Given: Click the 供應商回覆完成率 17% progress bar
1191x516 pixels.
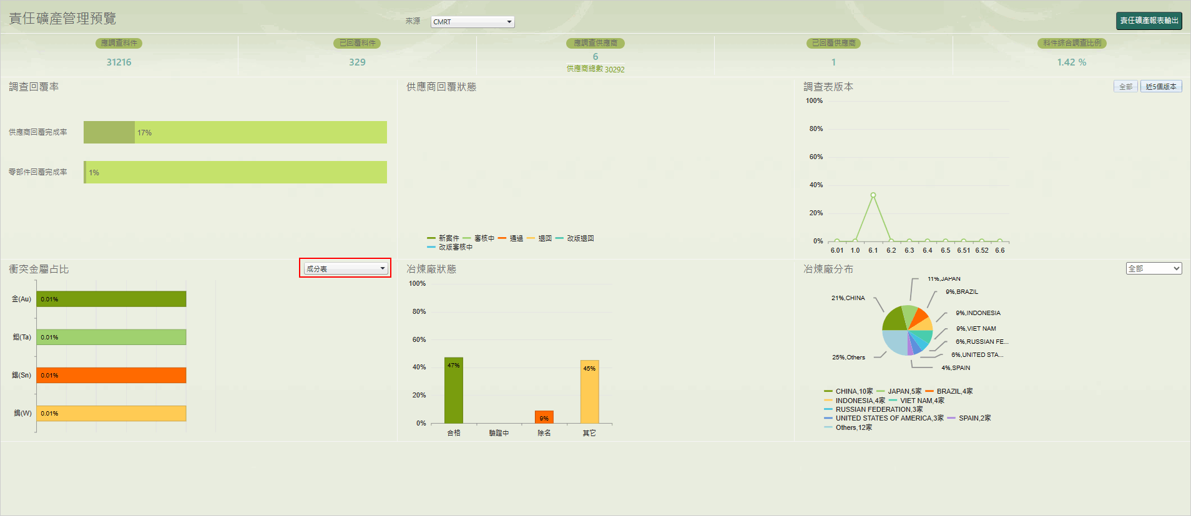Looking at the screenshot, I should pyautogui.click(x=235, y=132).
